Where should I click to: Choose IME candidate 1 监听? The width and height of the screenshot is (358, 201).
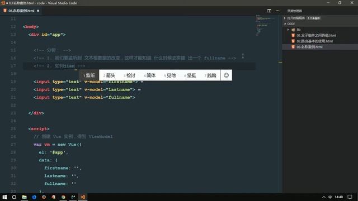click(x=89, y=75)
